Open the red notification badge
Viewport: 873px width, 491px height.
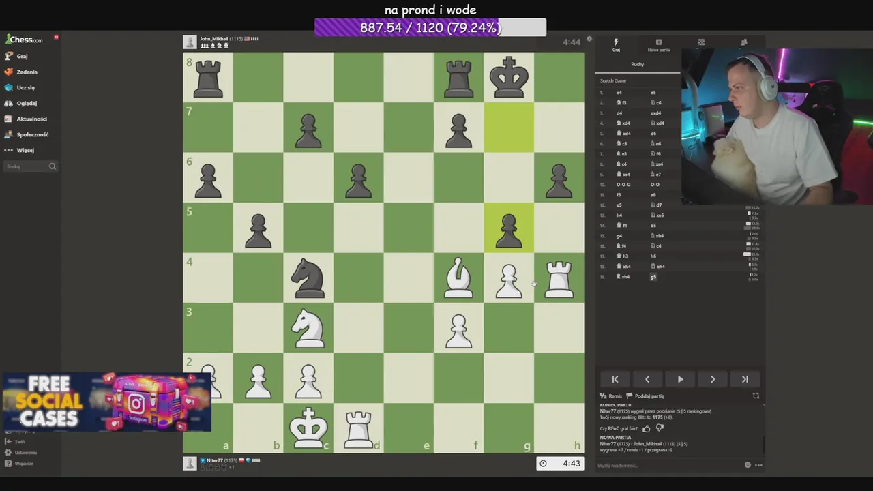pyautogui.click(x=56, y=37)
